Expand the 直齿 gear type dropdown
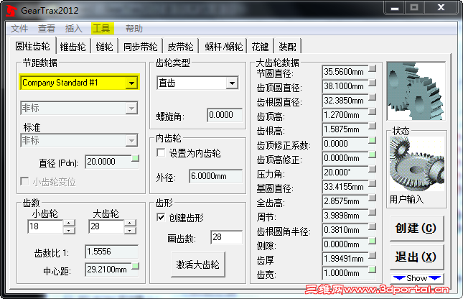The width and height of the screenshot is (463, 299). pos(232,83)
